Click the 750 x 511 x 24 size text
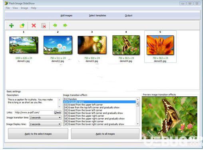 58,58
